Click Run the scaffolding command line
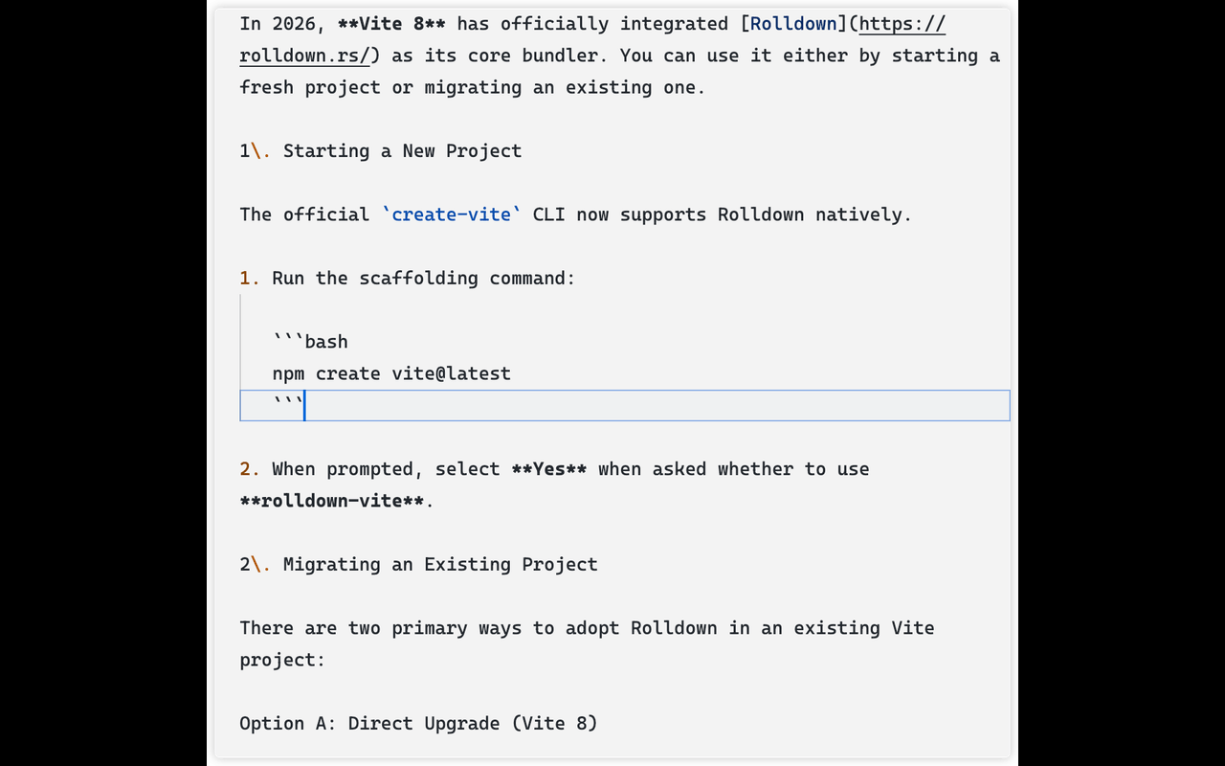1225x766 pixels. click(424, 279)
